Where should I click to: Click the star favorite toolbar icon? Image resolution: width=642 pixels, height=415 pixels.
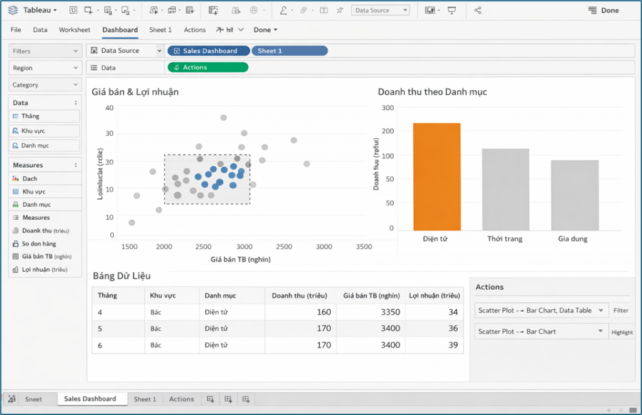(340, 10)
